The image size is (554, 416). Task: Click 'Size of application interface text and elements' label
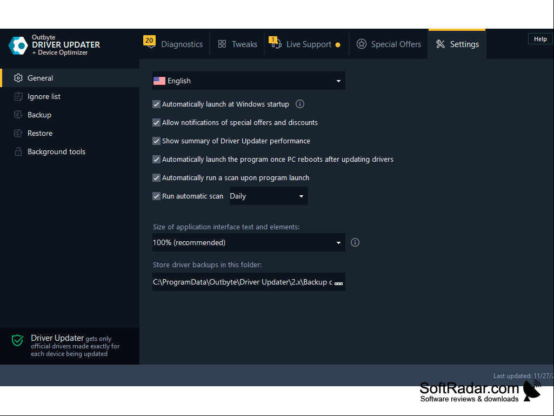click(226, 227)
